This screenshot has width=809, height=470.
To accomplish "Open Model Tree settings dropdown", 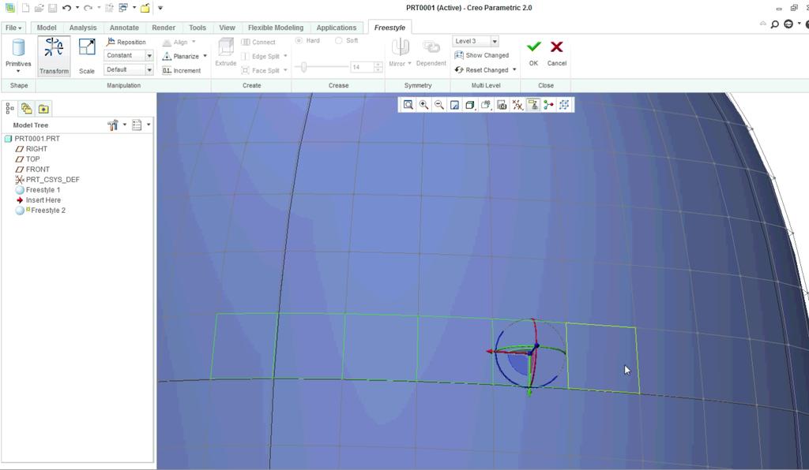I will tap(116, 125).
